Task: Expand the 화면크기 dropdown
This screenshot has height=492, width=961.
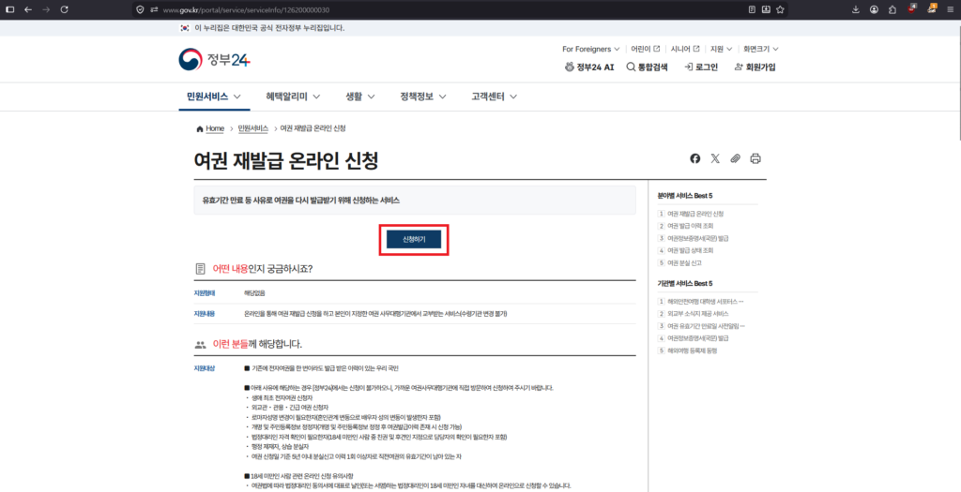Action: [x=760, y=49]
